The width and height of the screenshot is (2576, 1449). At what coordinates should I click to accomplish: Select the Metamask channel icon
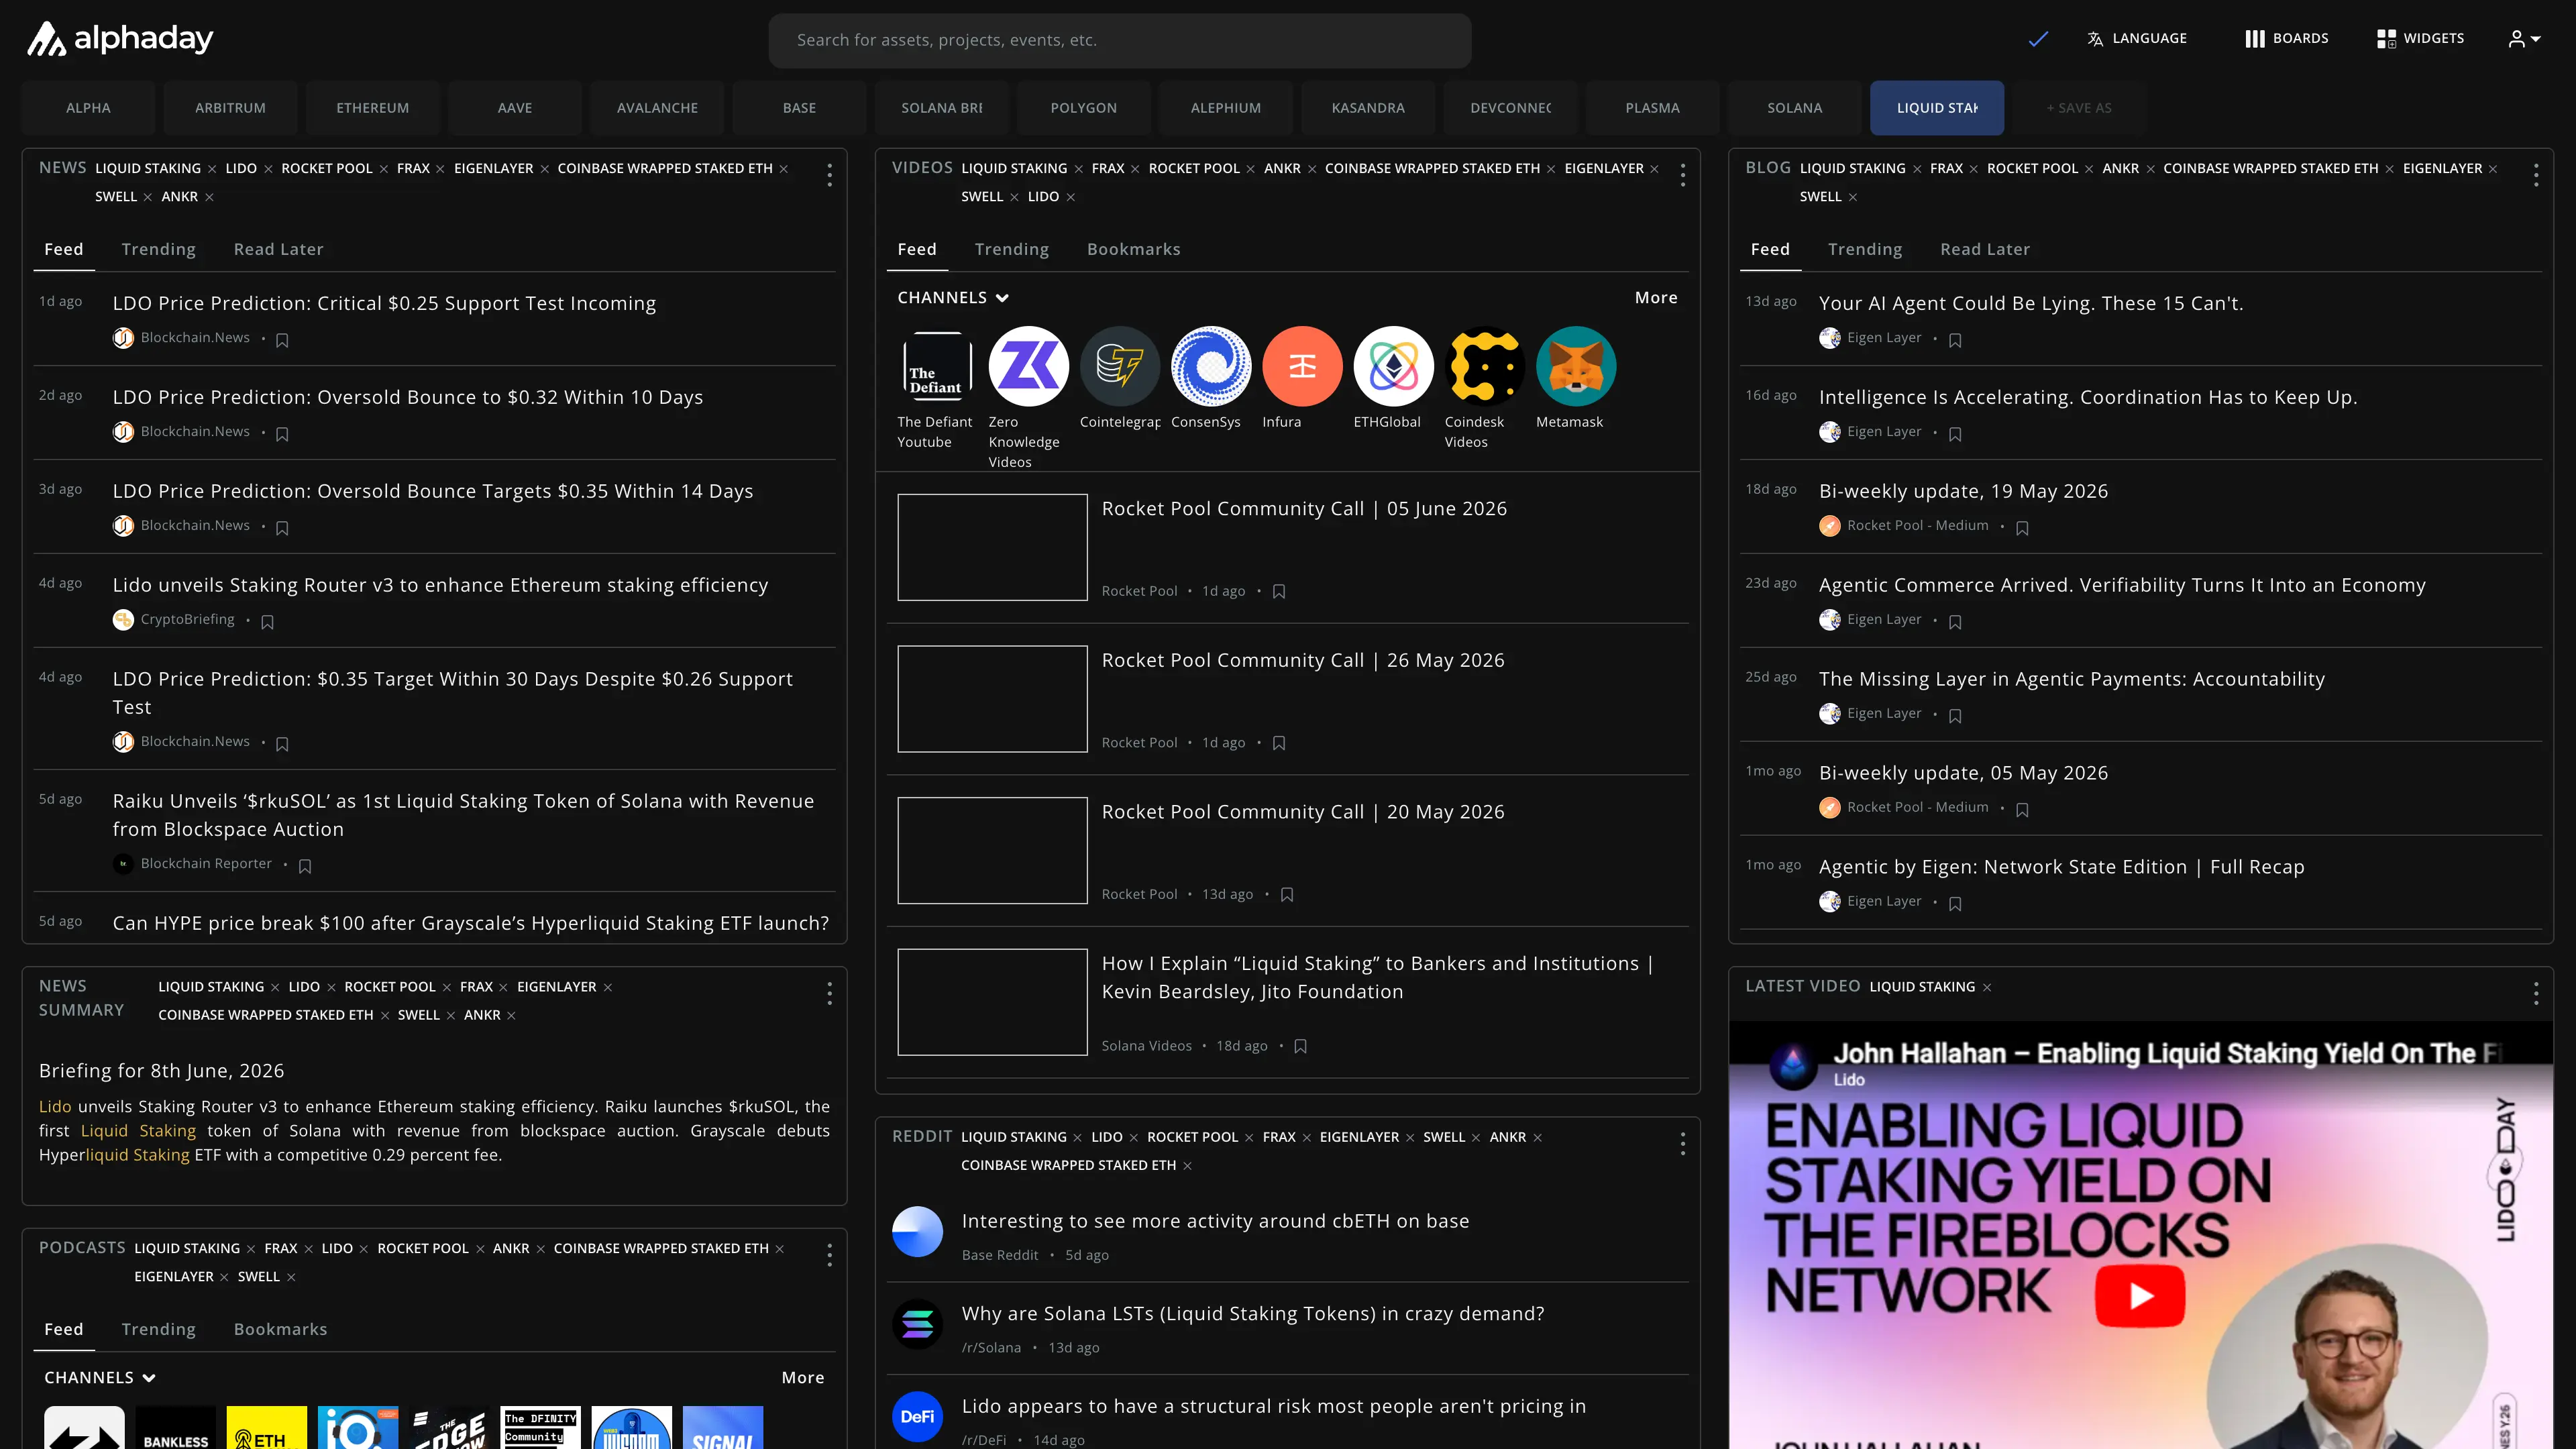[x=1576, y=366]
